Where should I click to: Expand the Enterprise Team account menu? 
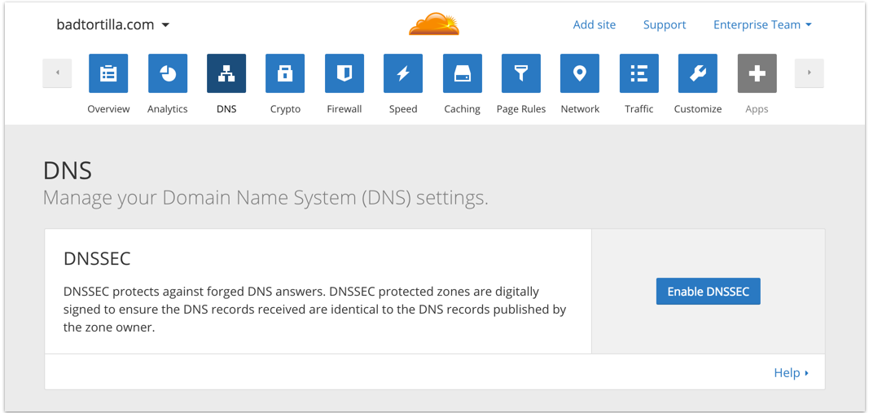tap(762, 25)
